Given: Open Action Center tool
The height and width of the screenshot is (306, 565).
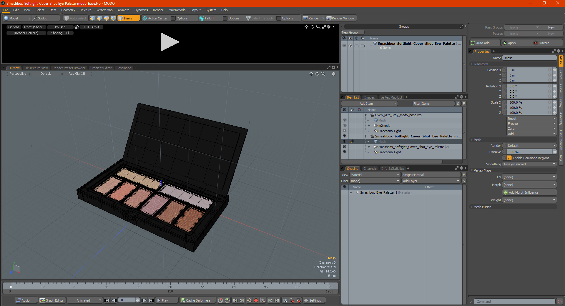Looking at the screenshot, I should (155, 18).
